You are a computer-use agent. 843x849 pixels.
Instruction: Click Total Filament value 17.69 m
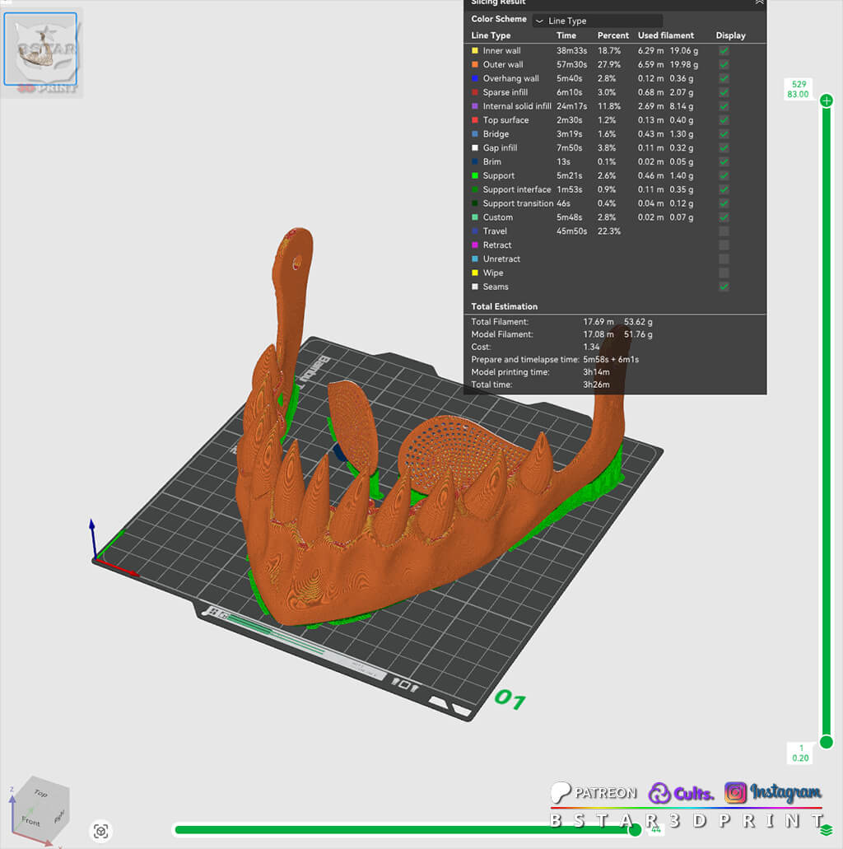pos(598,322)
